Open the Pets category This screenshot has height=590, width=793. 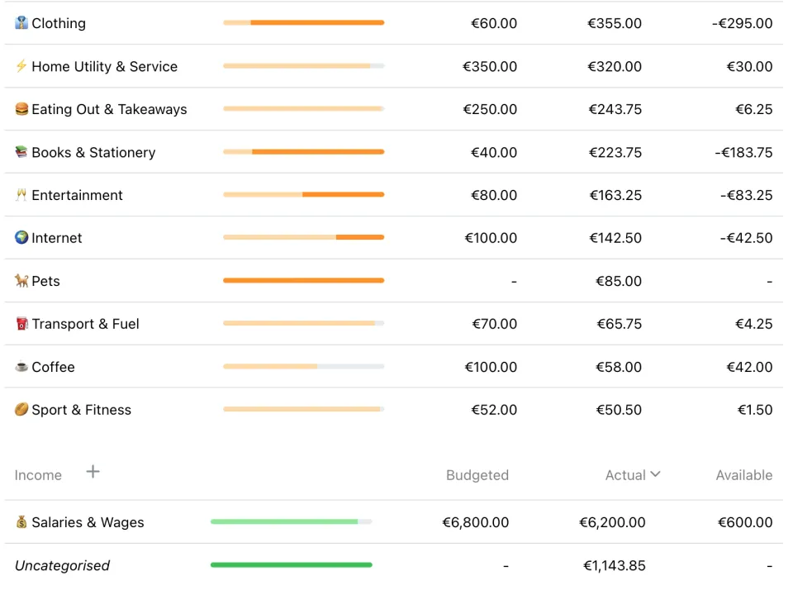pyautogui.click(x=393, y=281)
